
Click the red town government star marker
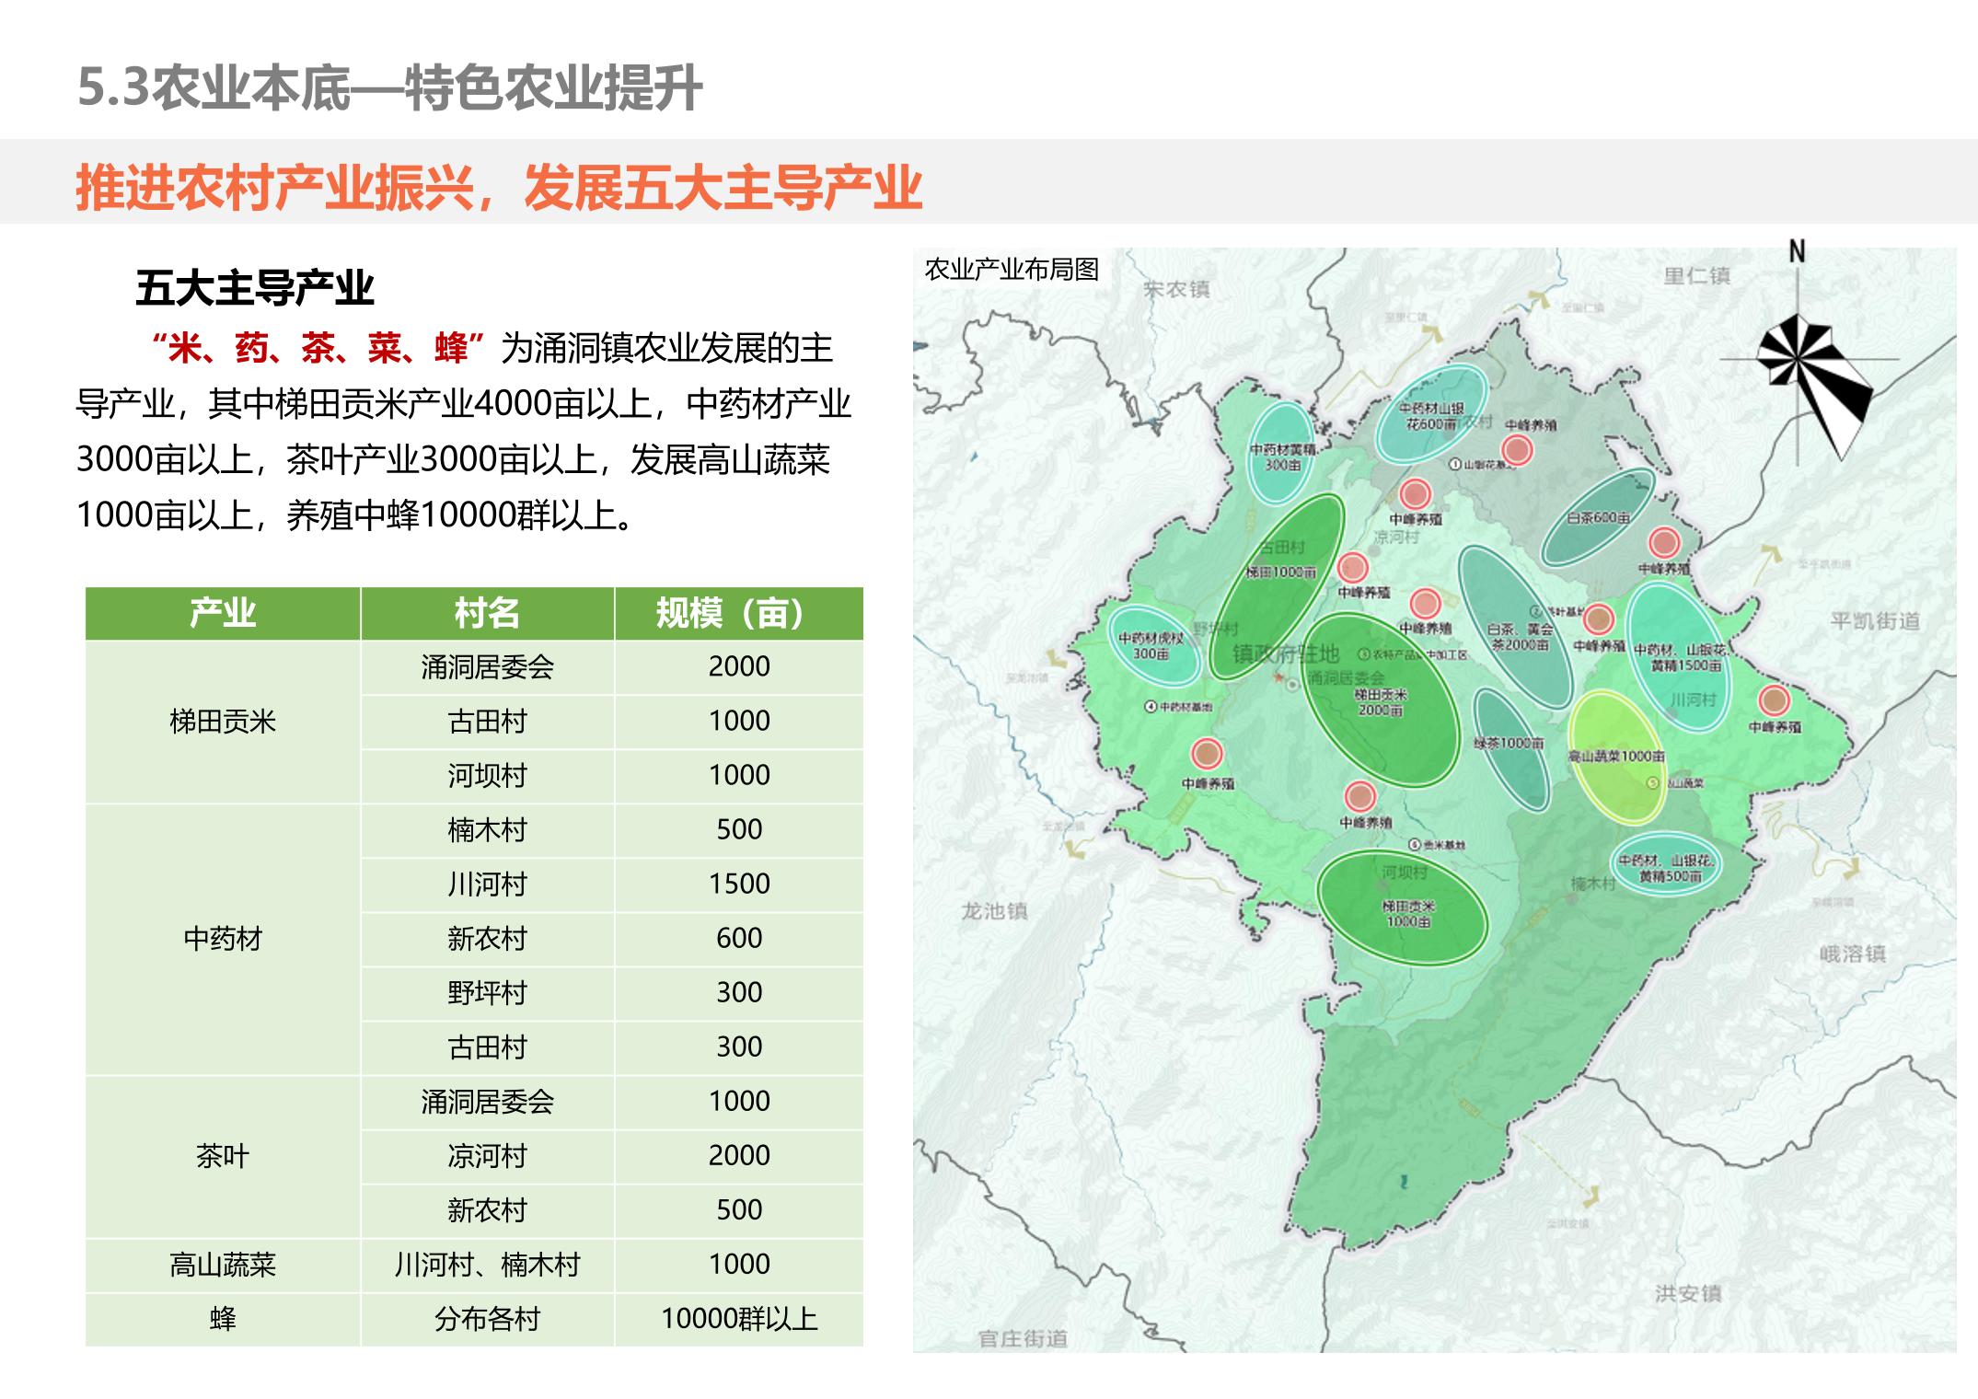pos(1278,677)
